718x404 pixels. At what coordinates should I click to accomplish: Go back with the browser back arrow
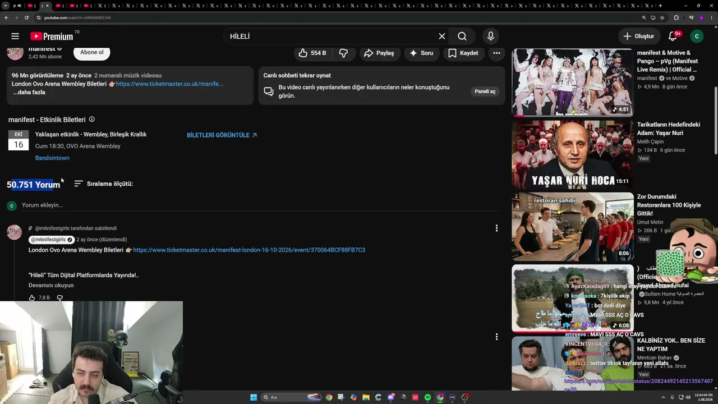pos(6,17)
